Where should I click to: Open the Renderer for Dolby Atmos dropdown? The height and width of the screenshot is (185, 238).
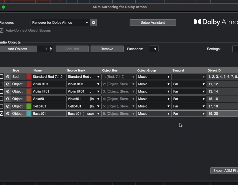pos(60,22)
